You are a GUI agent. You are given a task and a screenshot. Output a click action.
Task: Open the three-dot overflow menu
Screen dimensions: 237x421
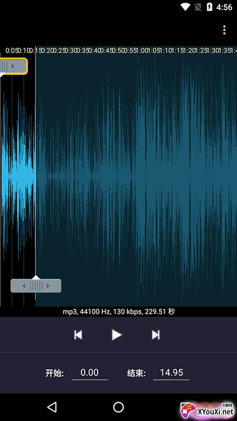[x=224, y=30]
